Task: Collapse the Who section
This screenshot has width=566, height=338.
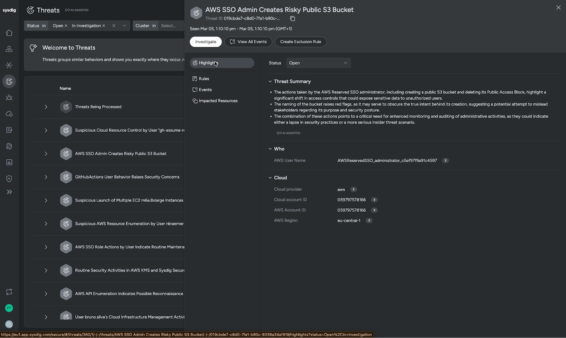Action: coord(270,149)
